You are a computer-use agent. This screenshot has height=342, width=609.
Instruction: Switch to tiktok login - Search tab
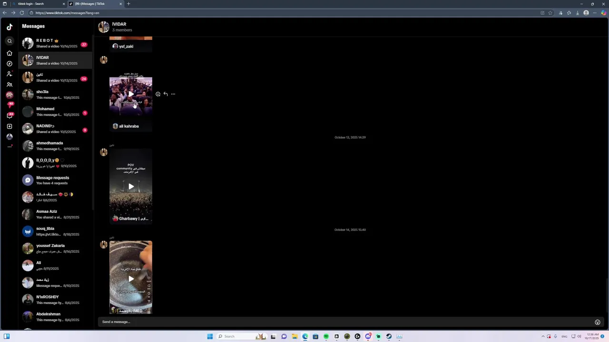click(x=39, y=4)
